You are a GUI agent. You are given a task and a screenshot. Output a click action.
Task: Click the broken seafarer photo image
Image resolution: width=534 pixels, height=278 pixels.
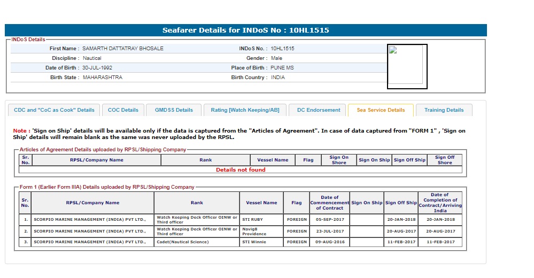click(x=407, y=66)
